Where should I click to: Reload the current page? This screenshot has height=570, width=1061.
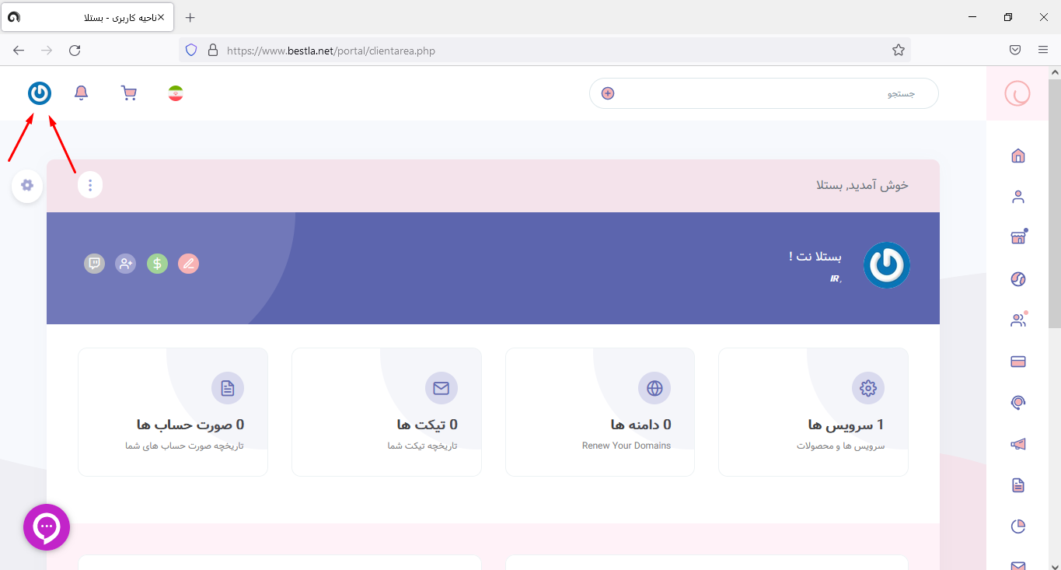[x=75, y=51]
